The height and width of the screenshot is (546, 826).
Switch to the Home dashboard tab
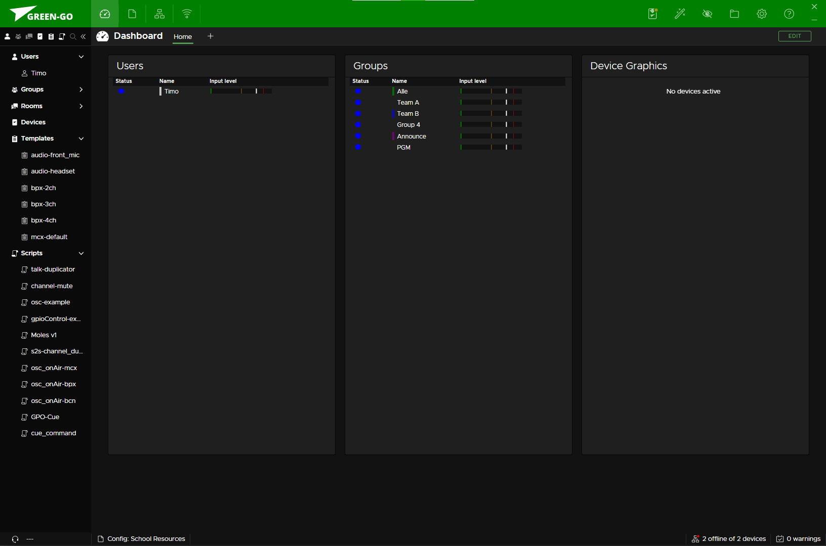click(183, 36)
